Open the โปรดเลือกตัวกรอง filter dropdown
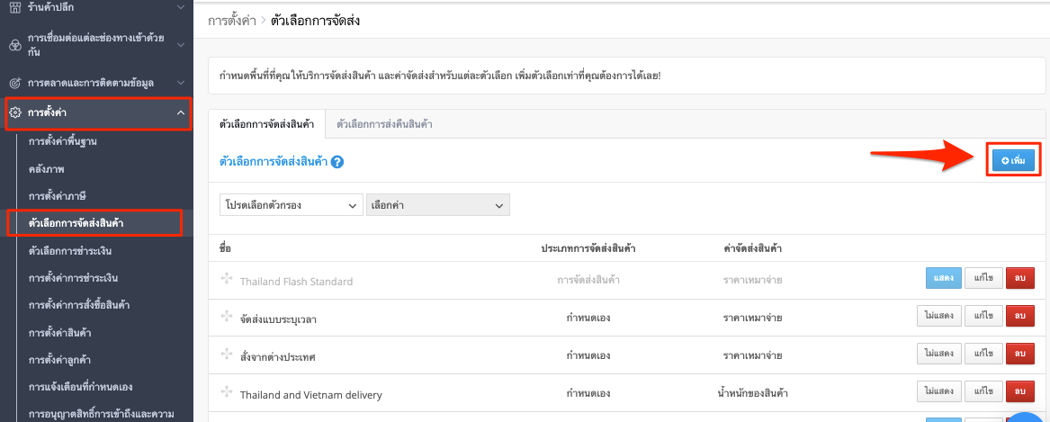The width and height of the screenshot is (1050, 422). click(292, 206)
